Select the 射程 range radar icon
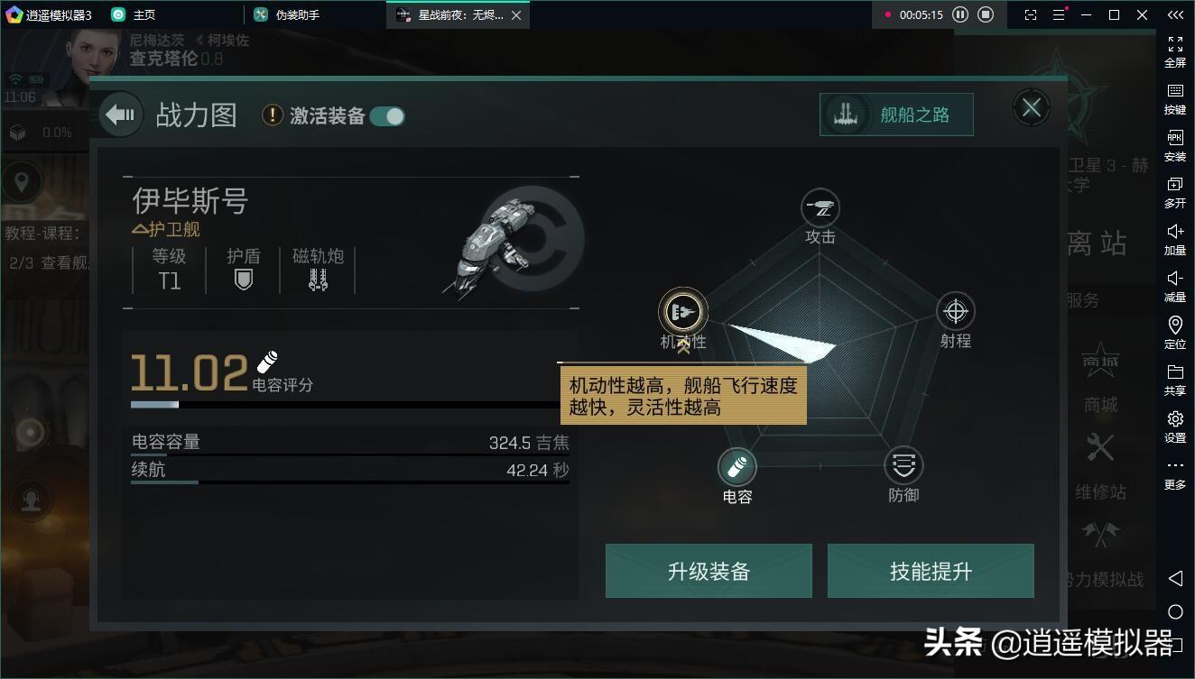 click(955, 312)
